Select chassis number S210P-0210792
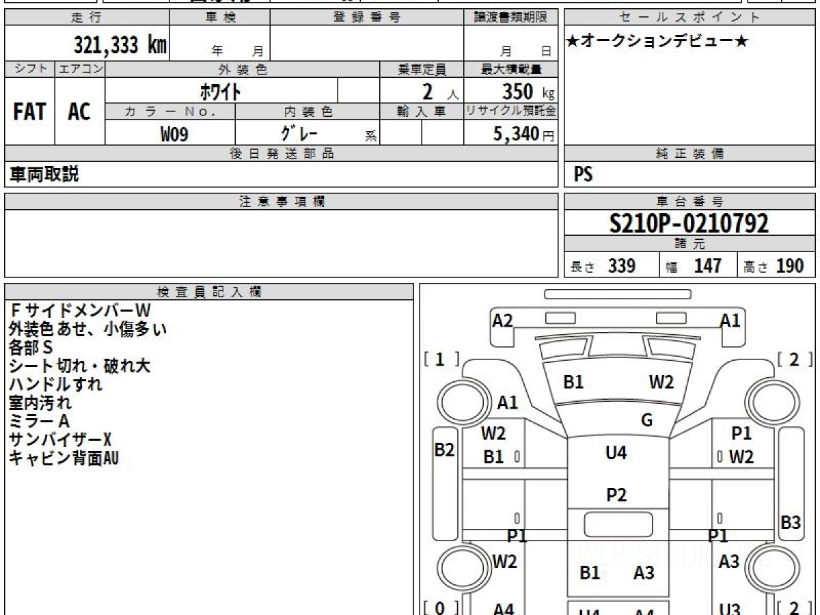820x615 pixels. [689, 223]
